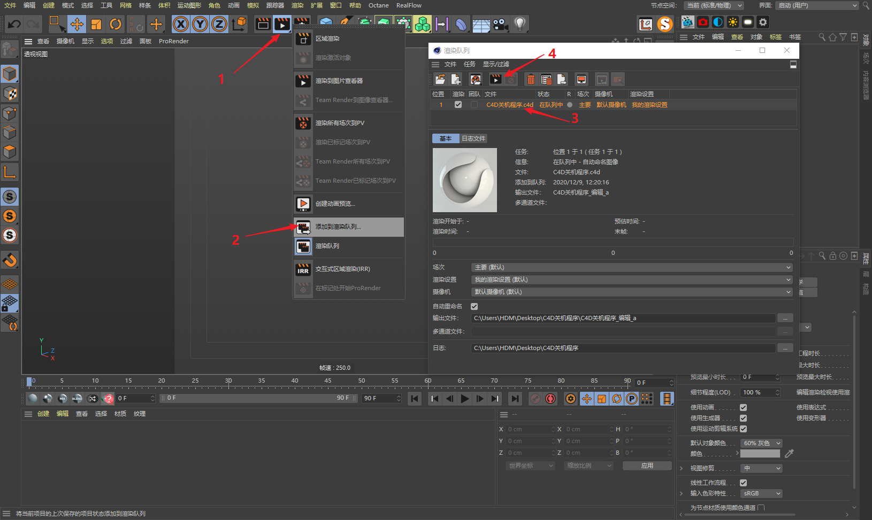Toggle the Y axis lock
Image resolution: width=872 pixels, height=520 pixels.
pyautogui.click(x=200, y=24)
